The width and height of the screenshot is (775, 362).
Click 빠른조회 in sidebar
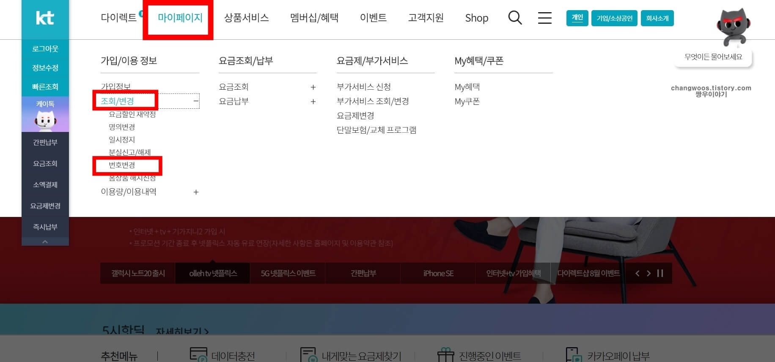(45, 87)
